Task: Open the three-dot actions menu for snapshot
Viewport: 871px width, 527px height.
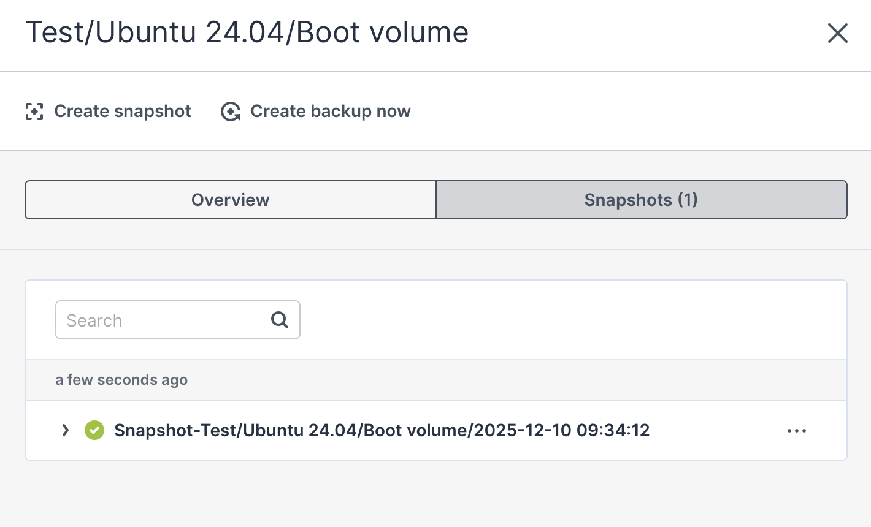Action: point(796,431)
